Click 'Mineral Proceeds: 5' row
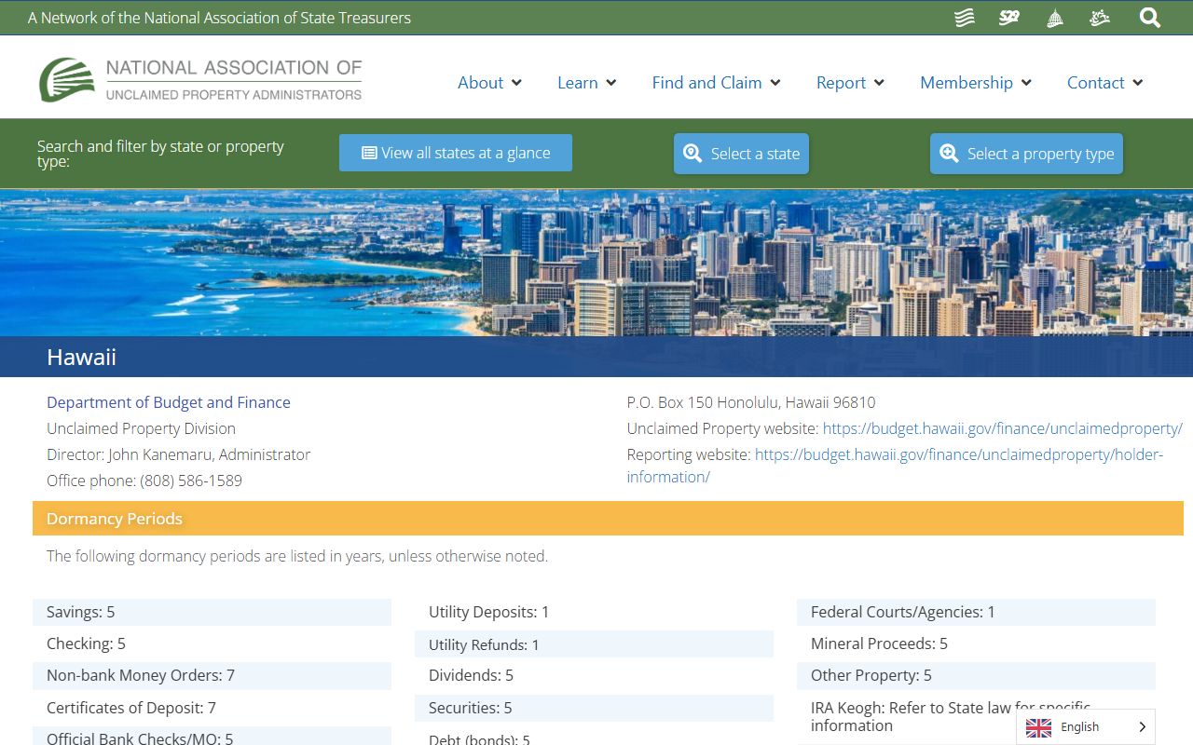1193x745 pixels. tap(976, 643)
